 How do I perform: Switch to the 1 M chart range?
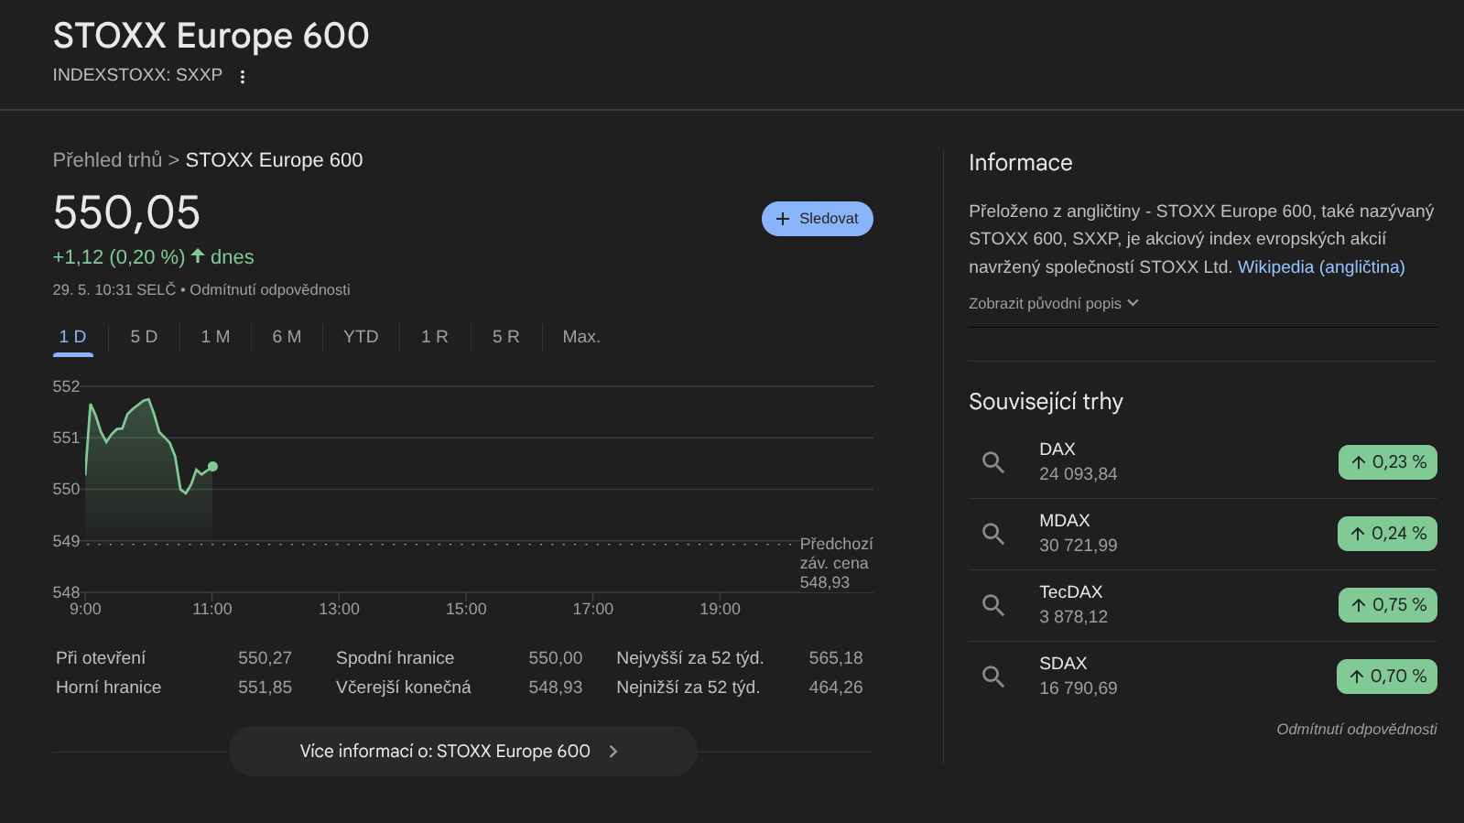coord(215,337)
